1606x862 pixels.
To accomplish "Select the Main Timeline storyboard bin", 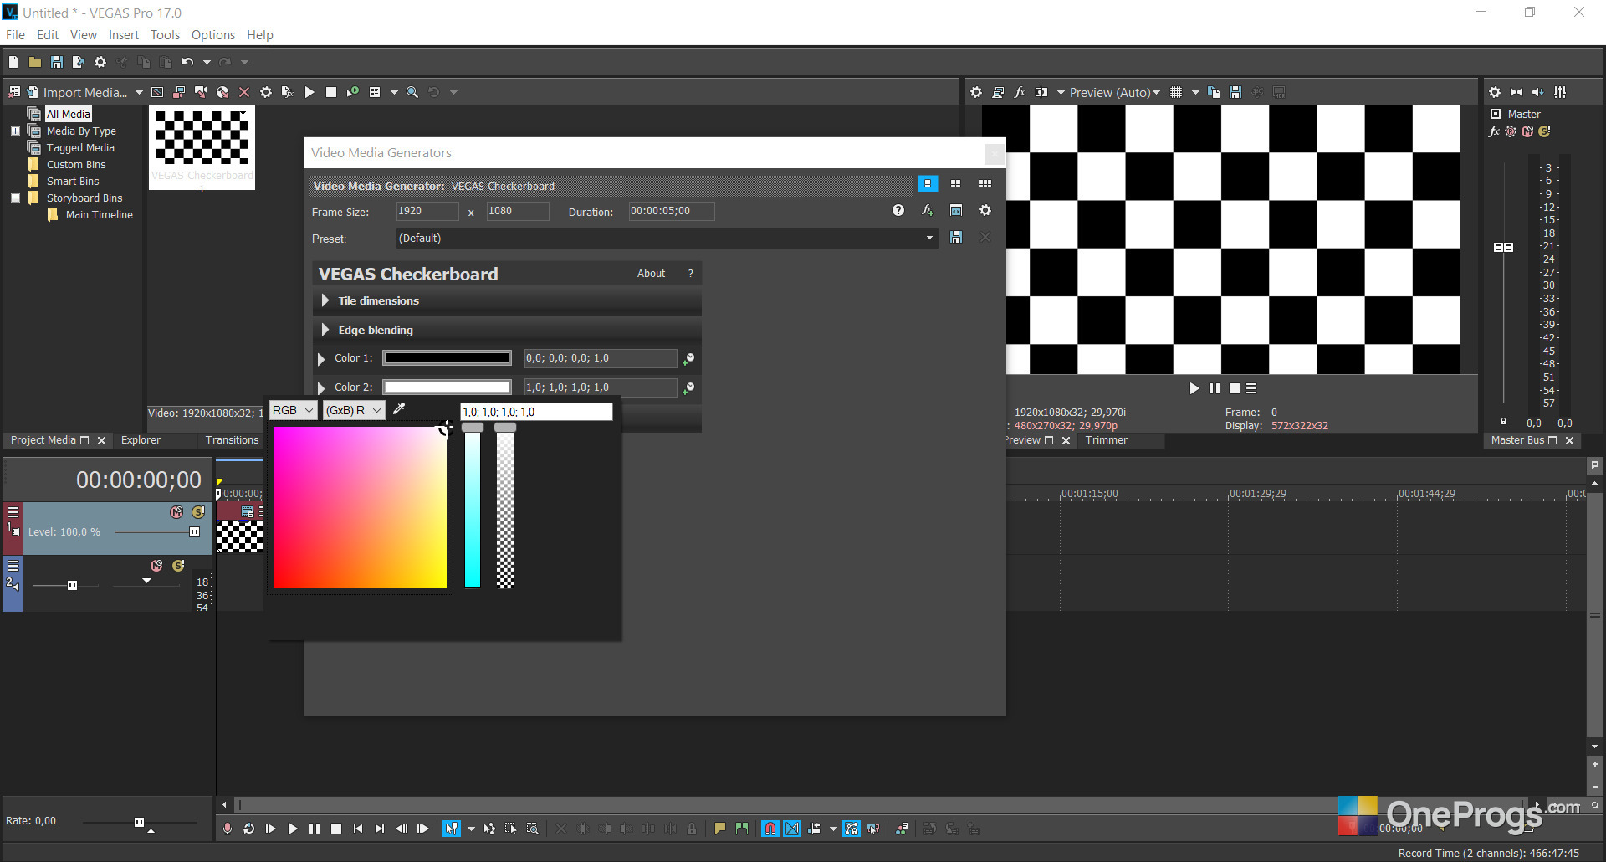I will [x=100, y=214].
